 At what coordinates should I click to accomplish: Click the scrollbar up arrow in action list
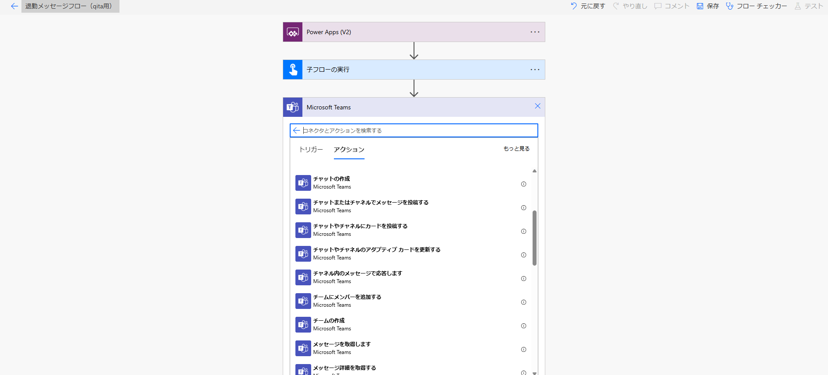[534, 171]
